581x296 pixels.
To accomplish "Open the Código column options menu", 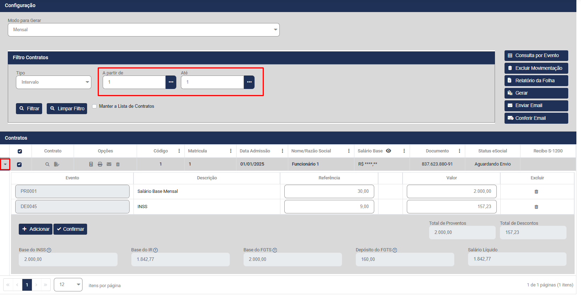I will [179, 151].
